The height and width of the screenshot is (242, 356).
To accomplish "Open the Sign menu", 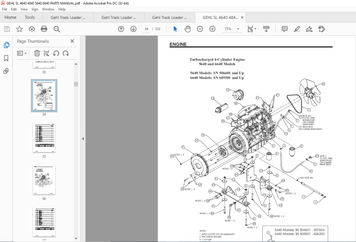I will 35,9.
